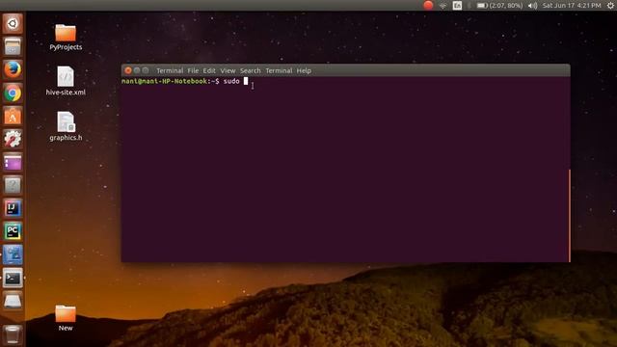Open the New folder on desktop
Viewport: 617px width, 347px height.
coord(66,318)
